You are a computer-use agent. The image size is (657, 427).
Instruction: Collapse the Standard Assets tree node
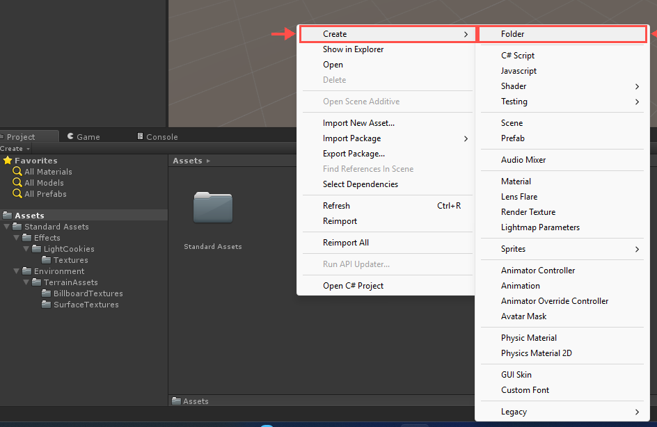(x=6, y=227)
